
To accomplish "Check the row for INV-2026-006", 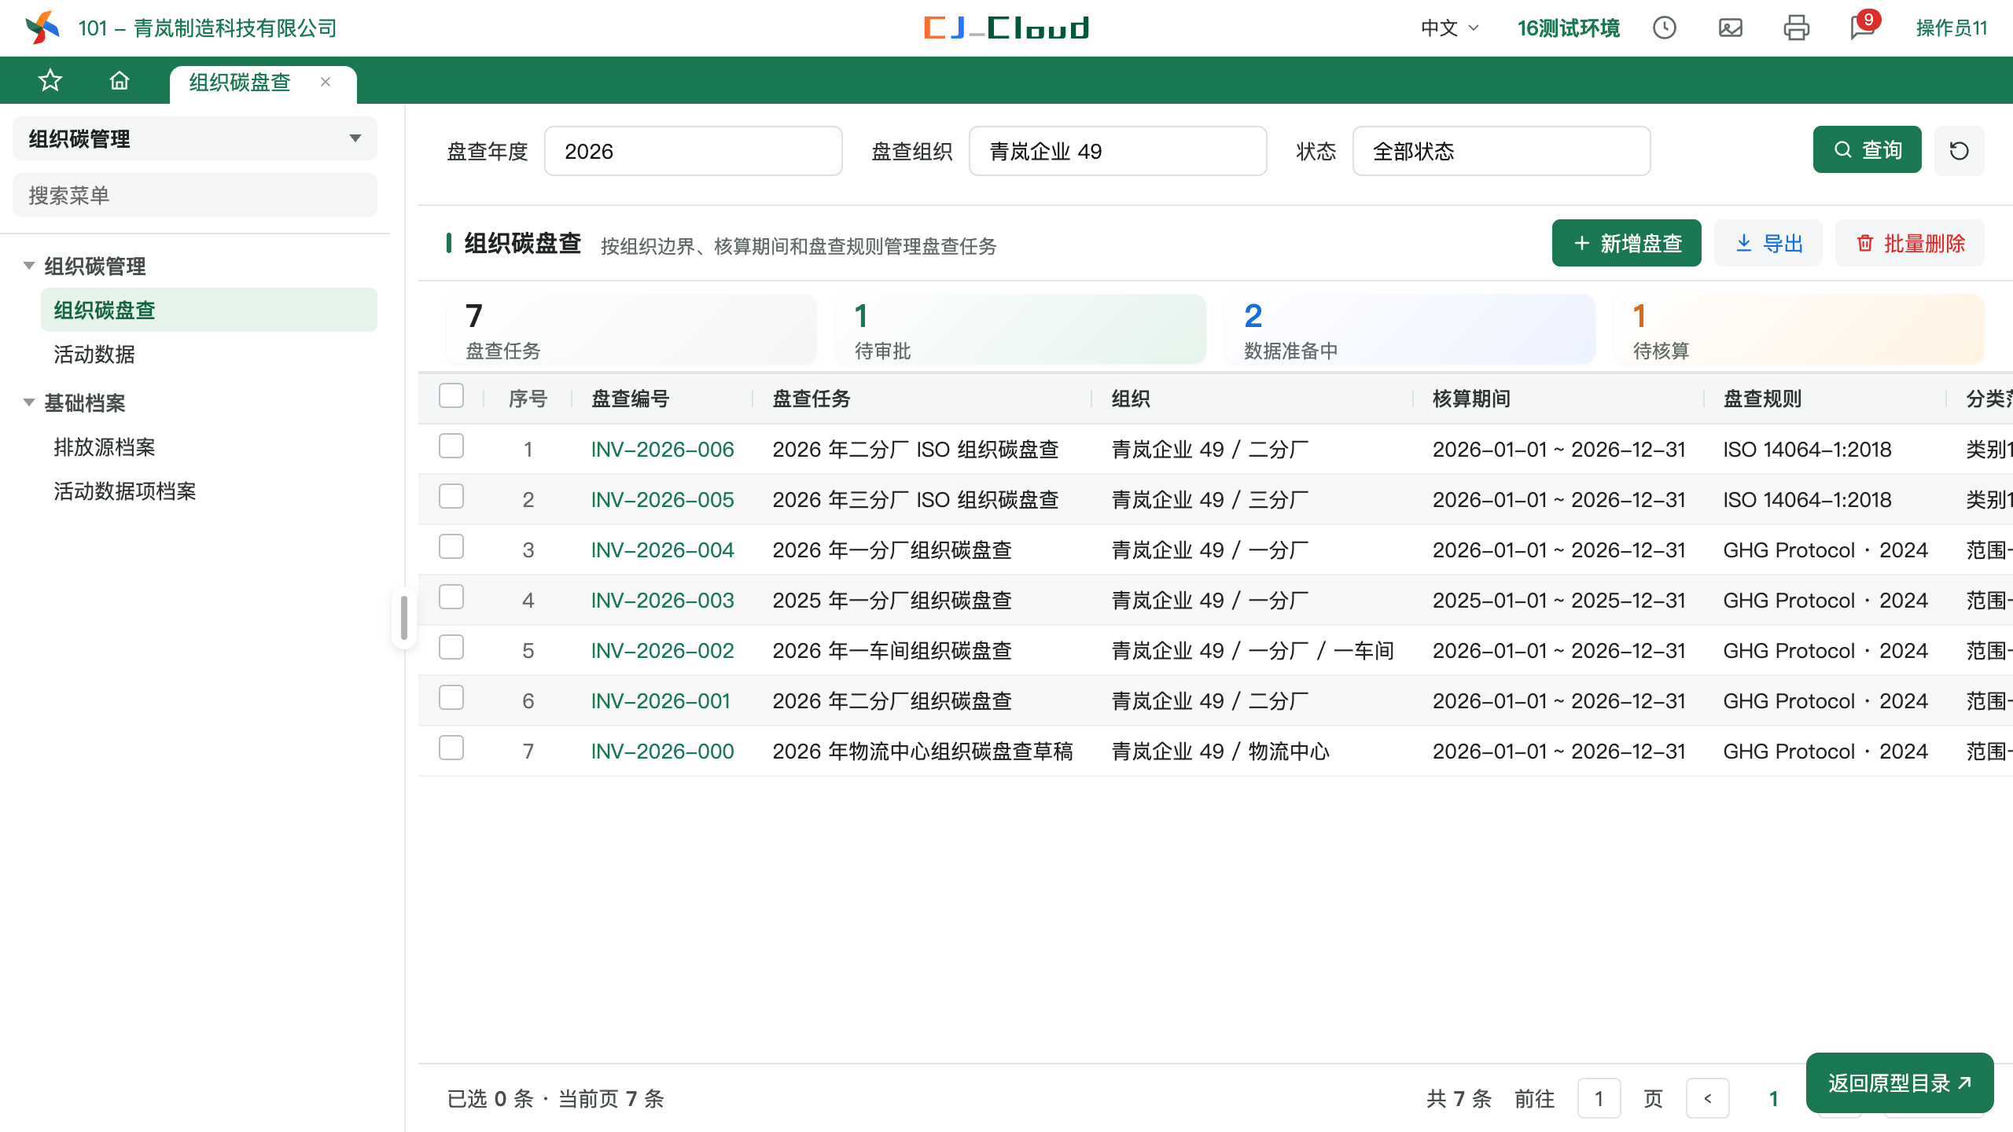I will click(x=451, y=446).
